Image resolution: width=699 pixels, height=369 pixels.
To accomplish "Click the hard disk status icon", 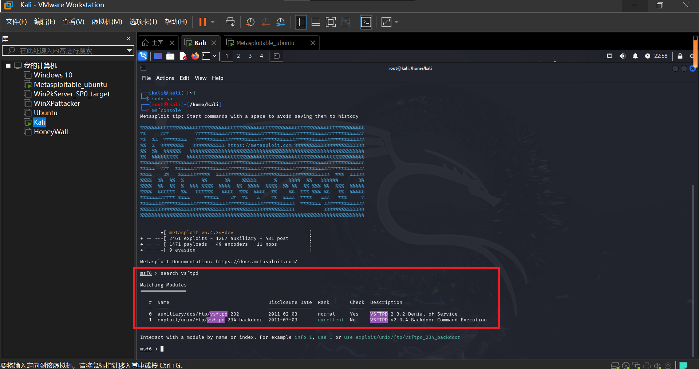I will click(615, 365).
